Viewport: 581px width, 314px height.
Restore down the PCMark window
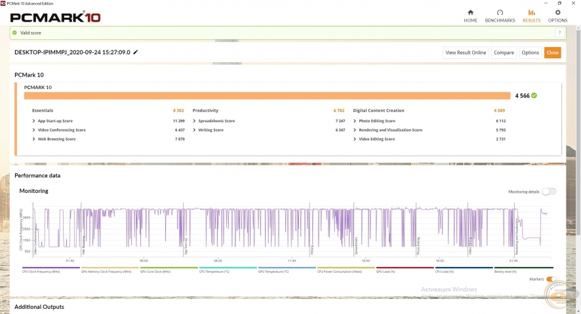click(559, 3)
